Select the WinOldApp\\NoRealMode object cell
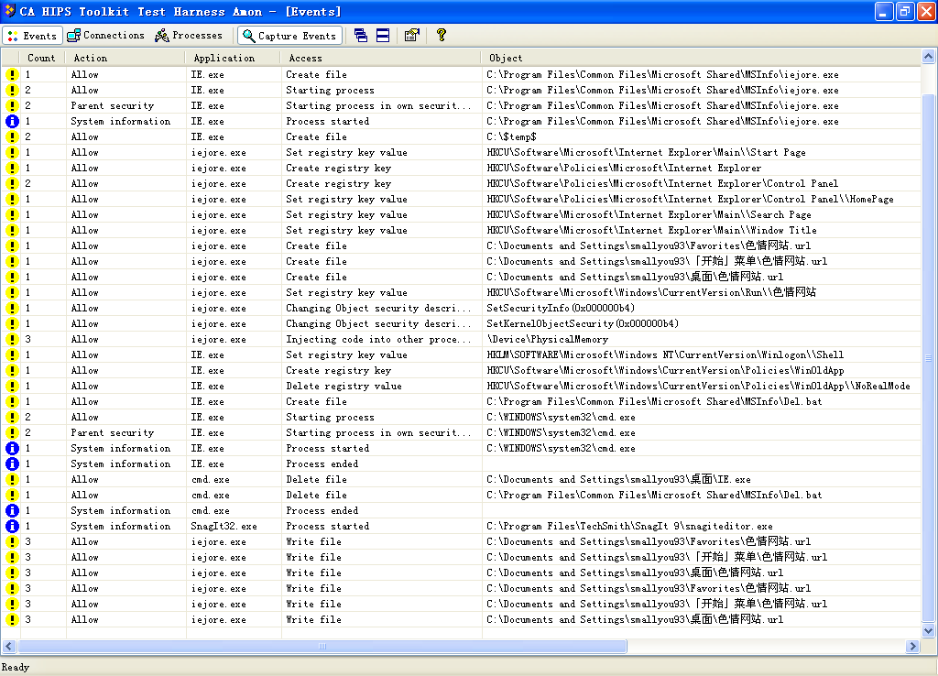Image resolution: width=938 pixels, height=676 pixels. (x=698, y=386)
